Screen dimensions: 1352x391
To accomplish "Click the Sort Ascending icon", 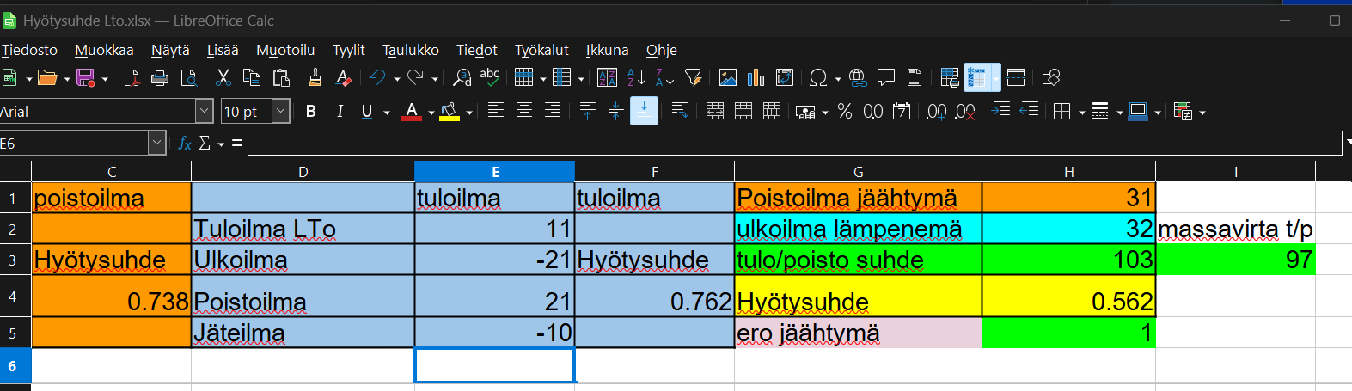I will (636, 78).
